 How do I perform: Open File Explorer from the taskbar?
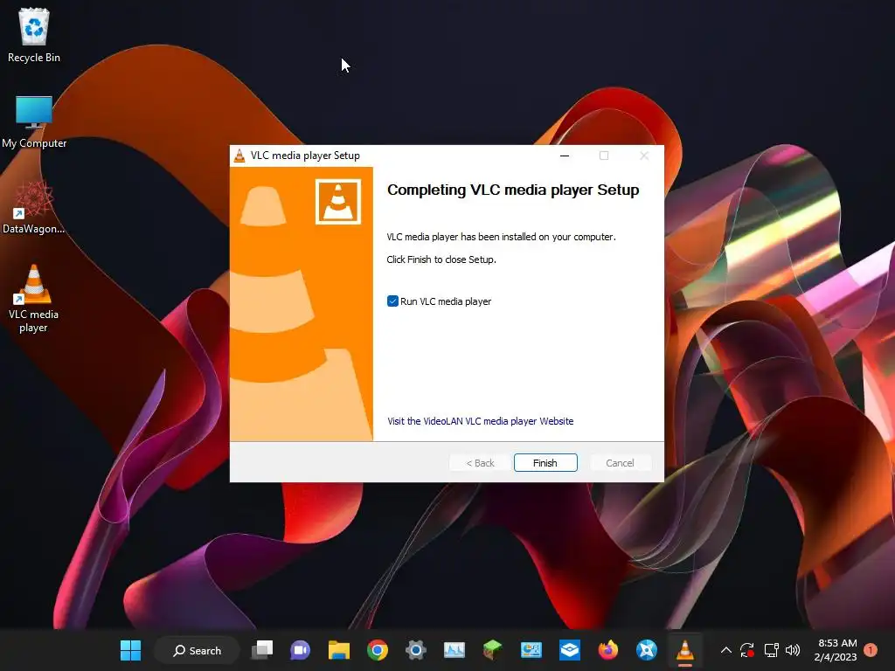click(339, 650)
